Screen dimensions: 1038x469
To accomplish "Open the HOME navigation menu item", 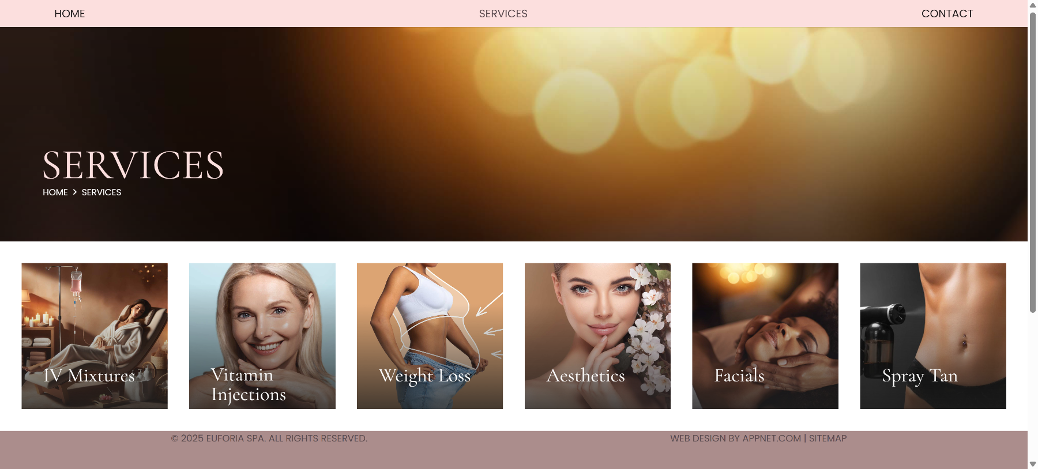I will [70, 14].
